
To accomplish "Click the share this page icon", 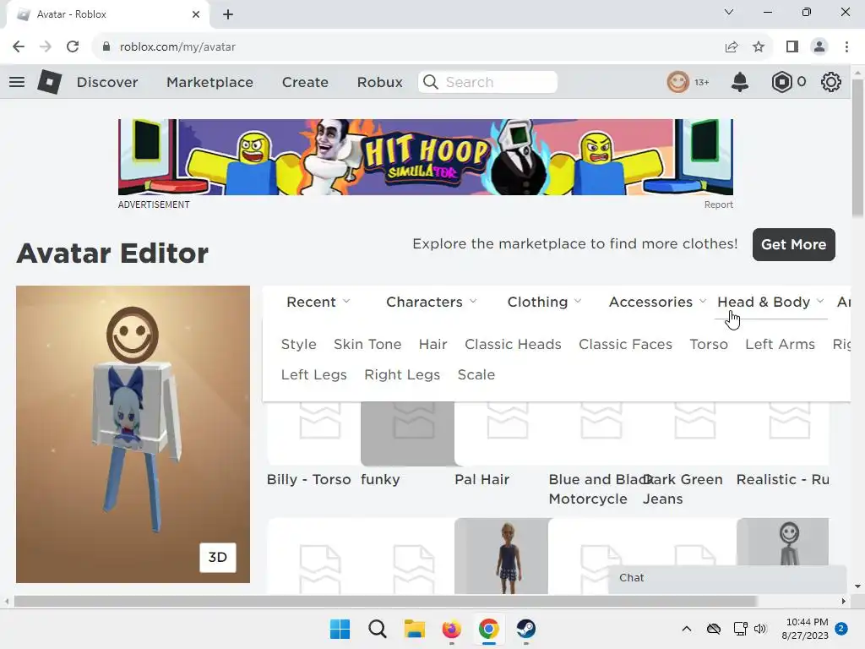I will (x=732, y=47).
